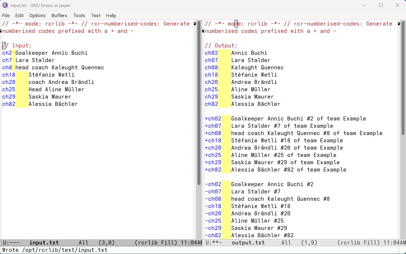This screenshot has width=406, height=254.
Task: Click the '// Input:' comment line
Action: point(17,46)
